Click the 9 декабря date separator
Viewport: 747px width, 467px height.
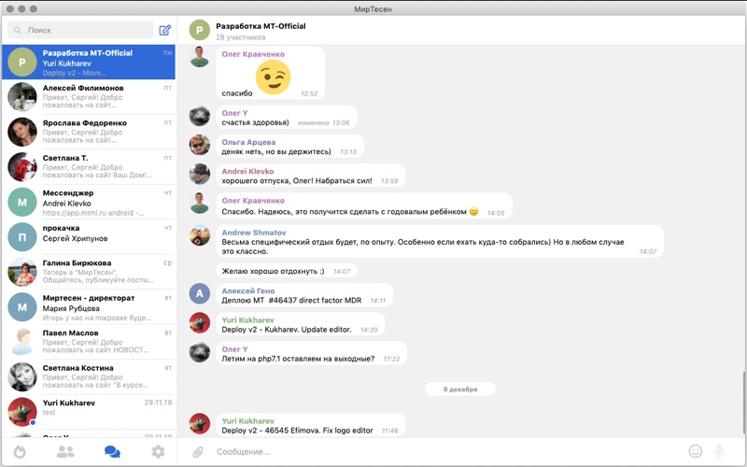(460, 389)
